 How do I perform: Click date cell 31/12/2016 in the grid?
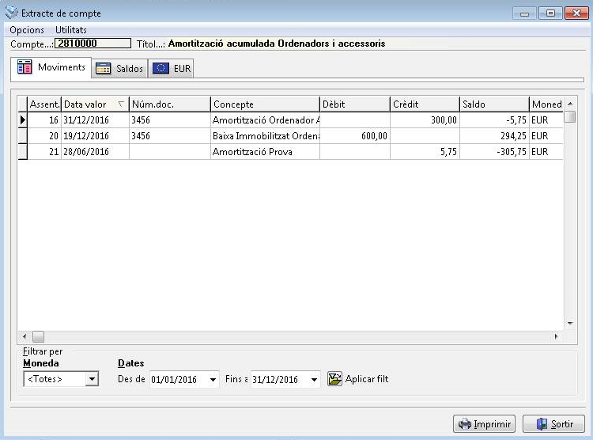95,120
